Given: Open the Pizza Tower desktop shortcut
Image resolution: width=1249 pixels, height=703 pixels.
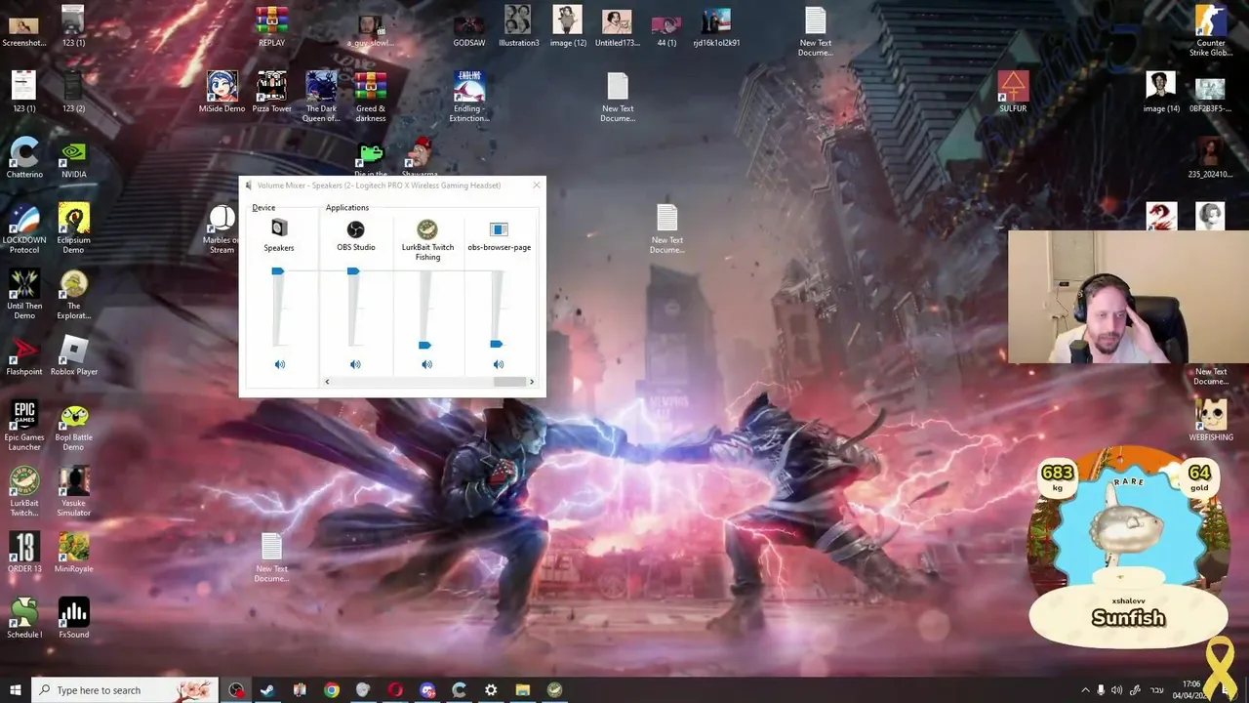Looking at the screenshot, I should point(271,92).
